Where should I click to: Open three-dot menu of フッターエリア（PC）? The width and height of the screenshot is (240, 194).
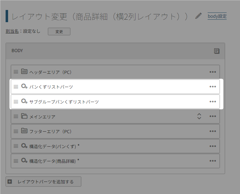click(x=213, y=131)
